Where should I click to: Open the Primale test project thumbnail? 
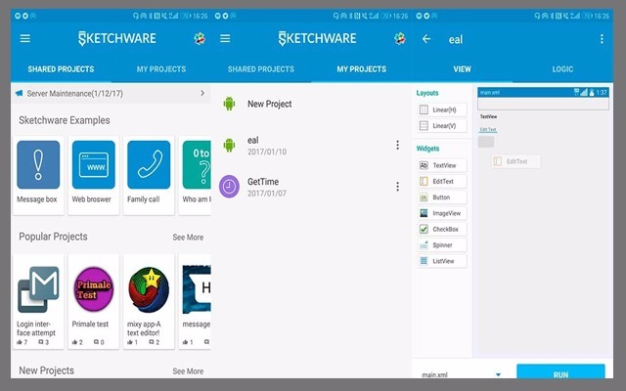(x=93, y=291)
